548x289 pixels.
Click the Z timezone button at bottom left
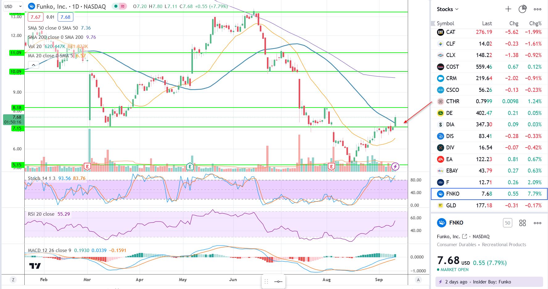[13, 280]
